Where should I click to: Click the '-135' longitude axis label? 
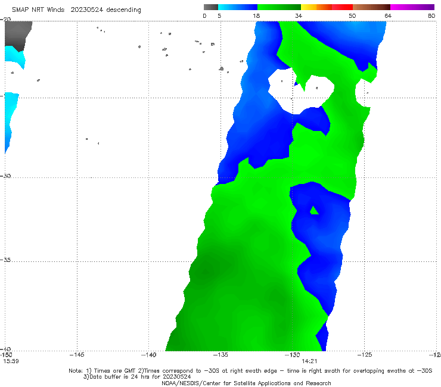(220, 355)
